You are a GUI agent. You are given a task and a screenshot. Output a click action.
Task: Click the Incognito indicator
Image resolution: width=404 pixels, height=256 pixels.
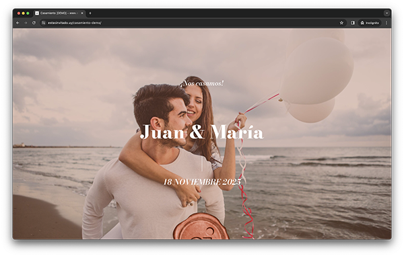(370, 23)
